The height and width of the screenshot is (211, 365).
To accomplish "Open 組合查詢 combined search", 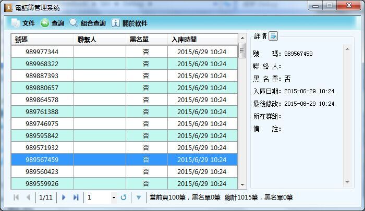I will [x=87, y=23].
